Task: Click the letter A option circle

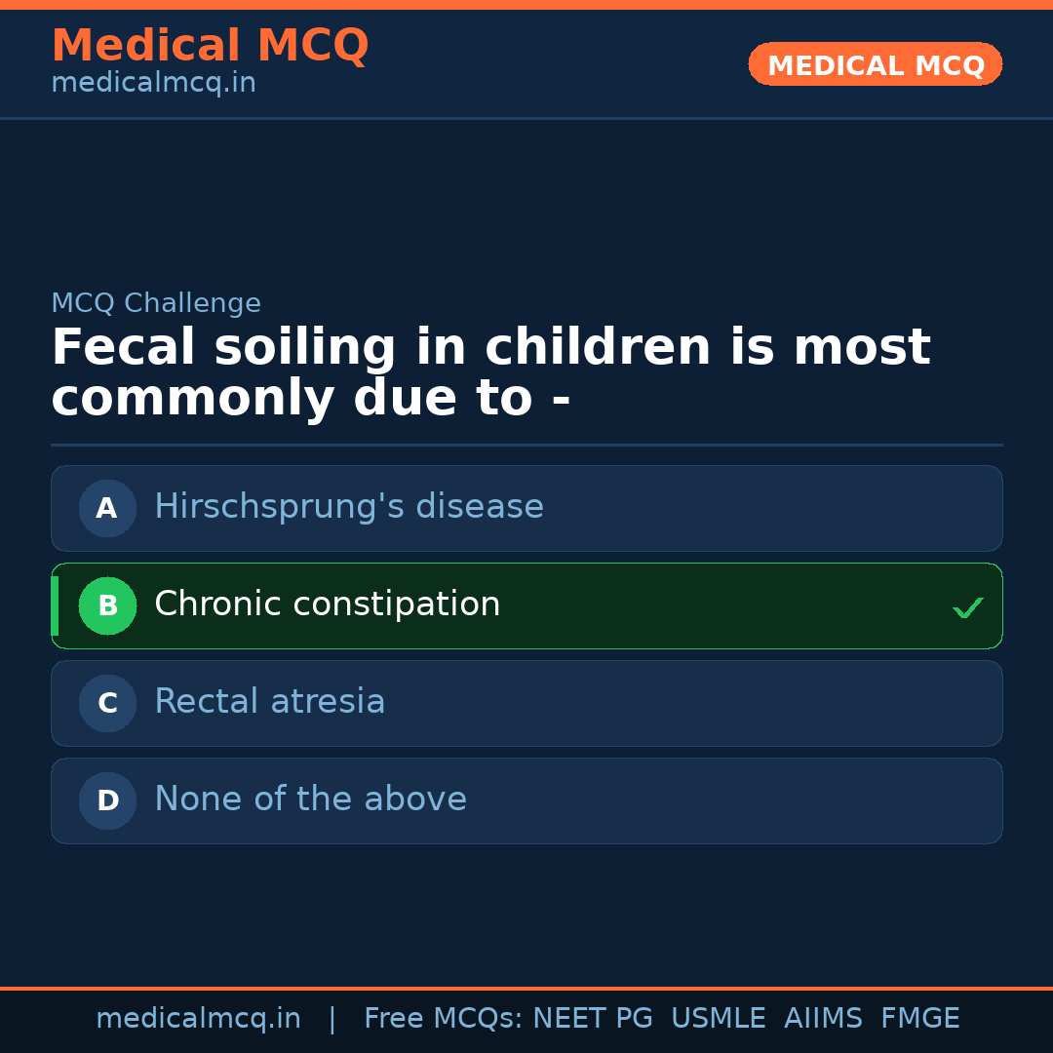Action: (107, 508)
